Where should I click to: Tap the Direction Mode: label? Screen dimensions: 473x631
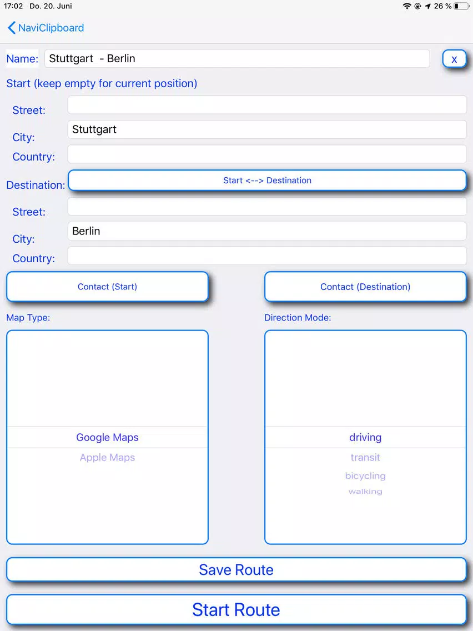(298, 318)
